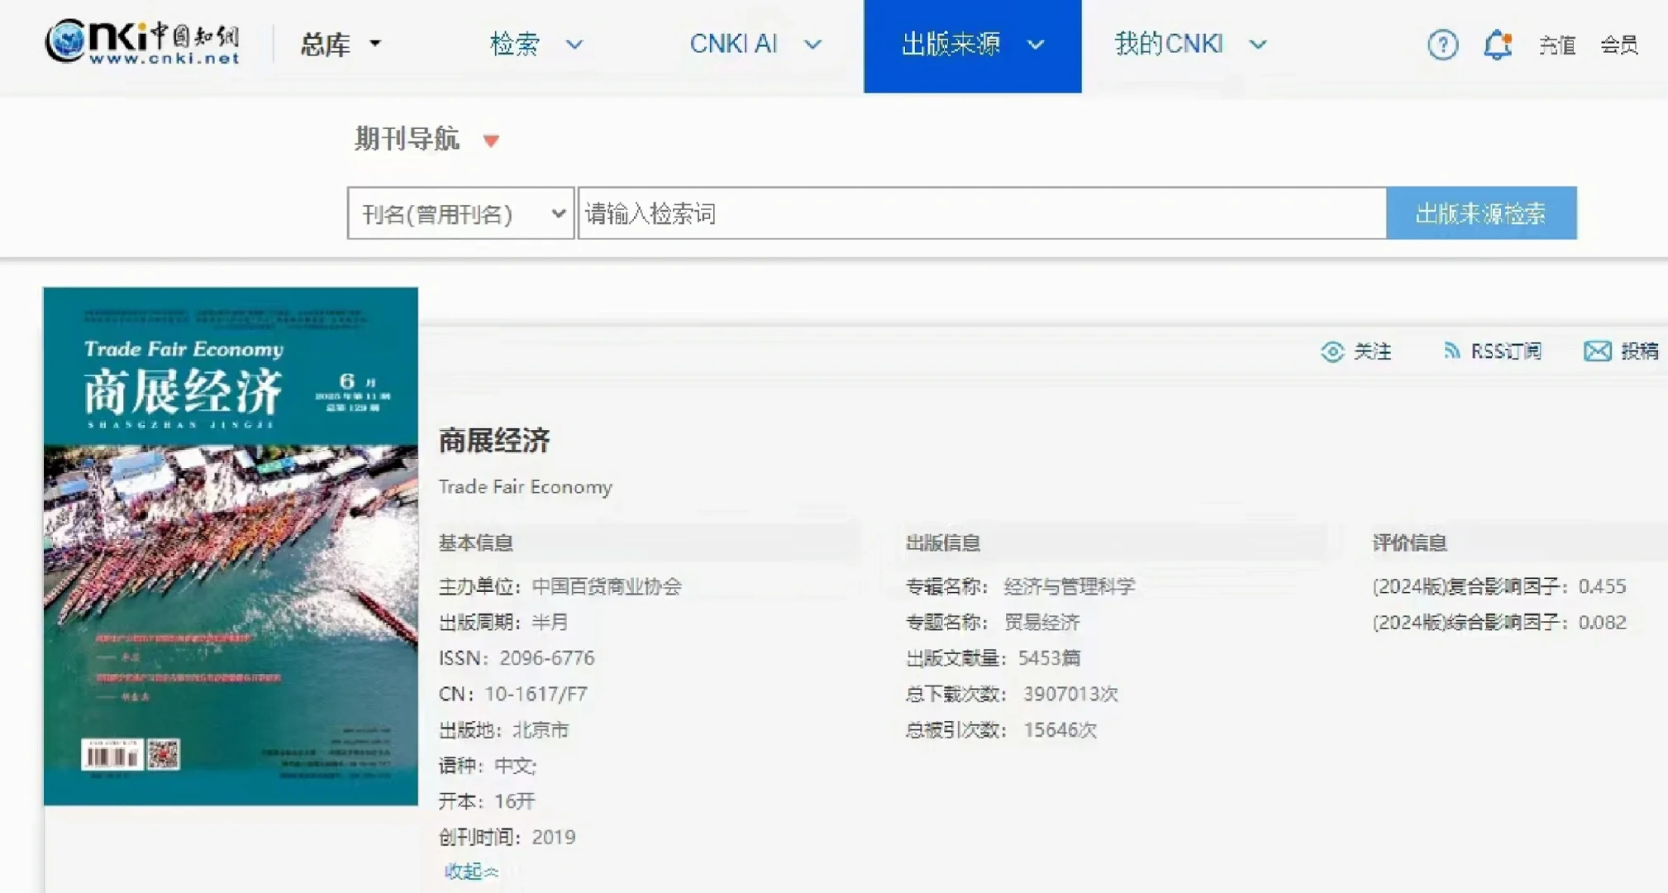Click the 出版来源检索 search button
This screenshot has height=893, width=1668.
click(1480, 213)
